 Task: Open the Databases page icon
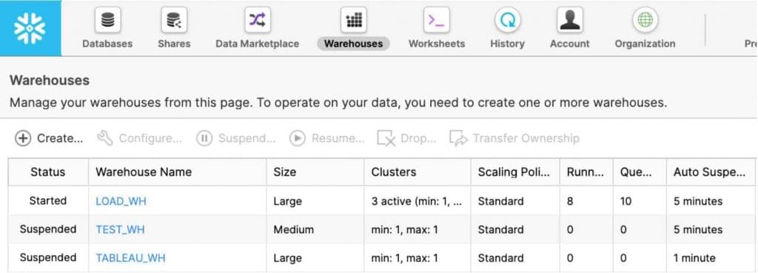[x=107, y=20]
